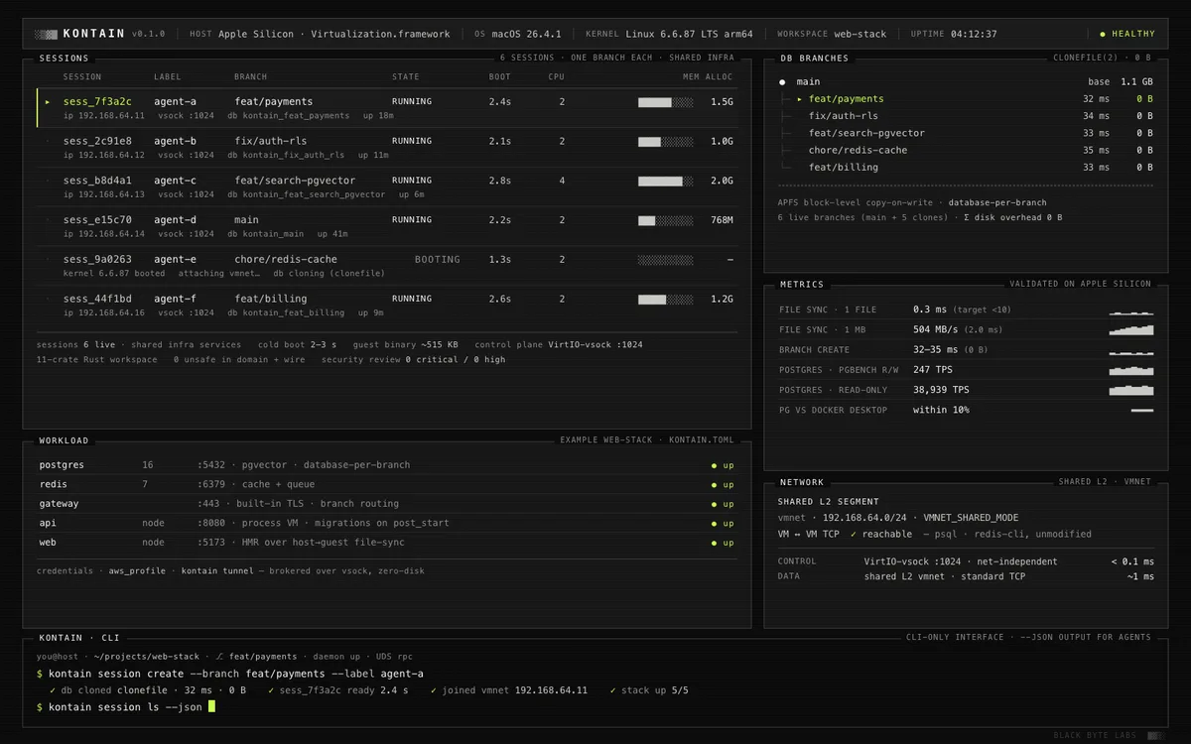The height and width of the screenshot is (744, 1191).
Task: Click the memory bar for agent-f session
Action: [x=665, y=299]
